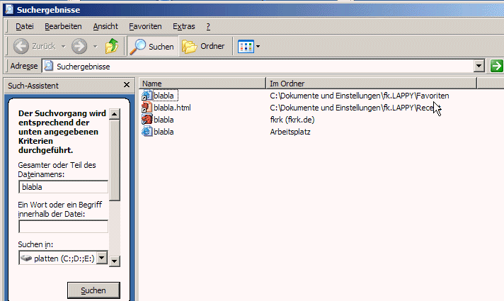Click the Zurück back arrow icon
The width and height of the screenshot is (504, 301).
click(21, 47)
